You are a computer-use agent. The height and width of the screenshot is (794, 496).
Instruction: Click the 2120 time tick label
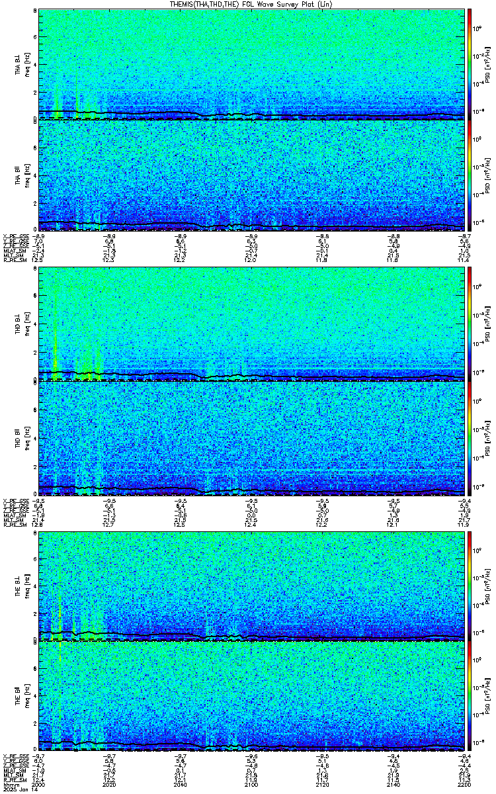pos(321,784)
